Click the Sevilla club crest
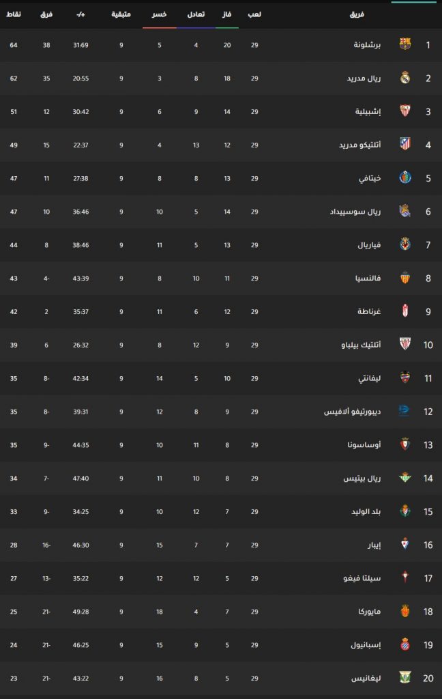 (x=405, y=111)
